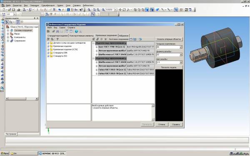This screenshot has width=250, height=156.
Task: Open Сервис menu in library window
Action: [x=62, y=27]
